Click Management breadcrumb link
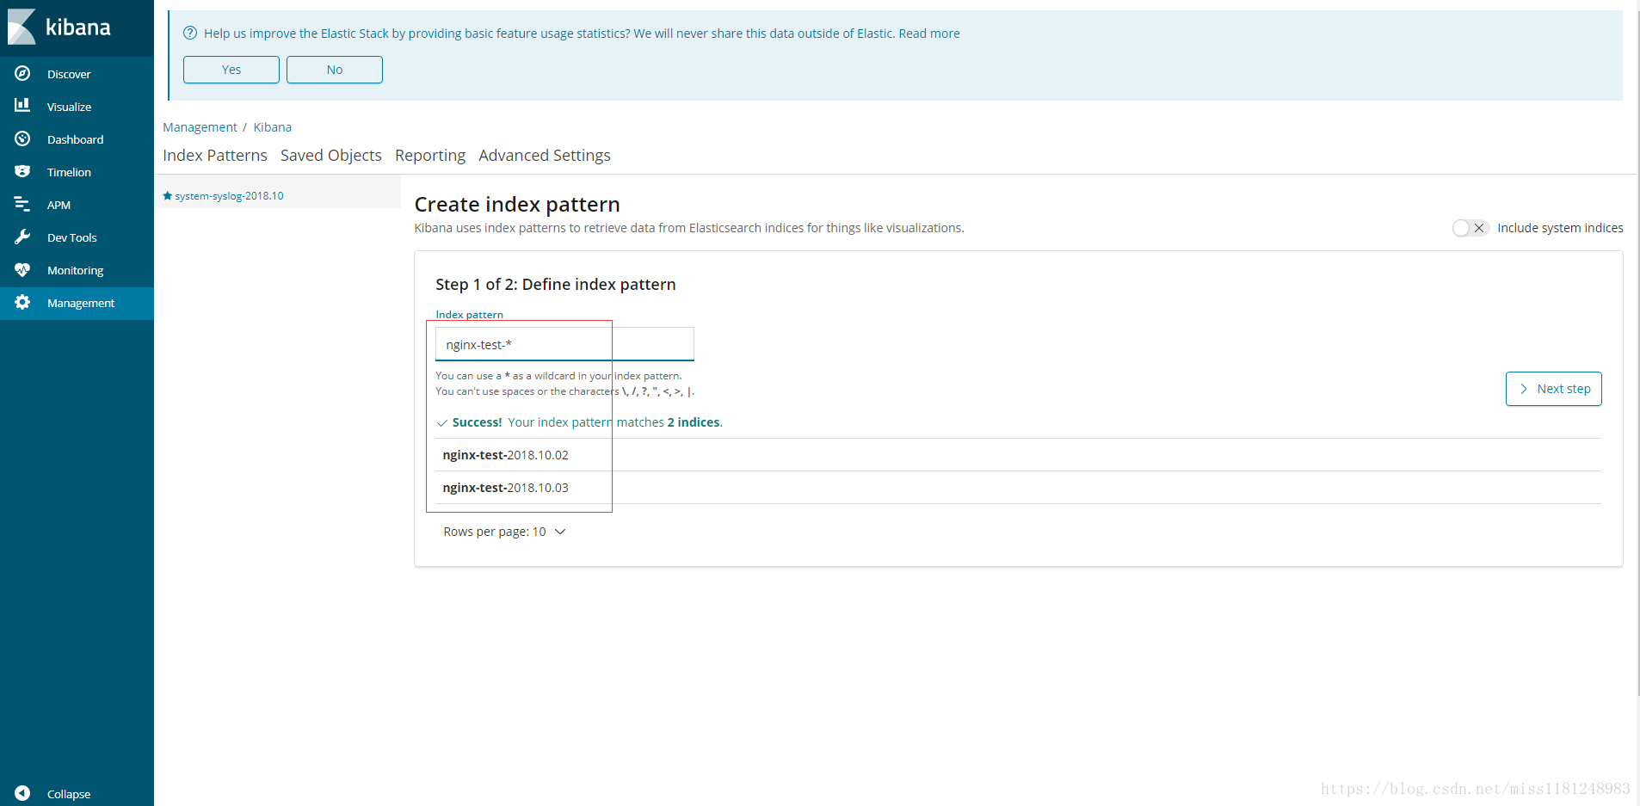The image size is (1640, 806). click(200, 126)
